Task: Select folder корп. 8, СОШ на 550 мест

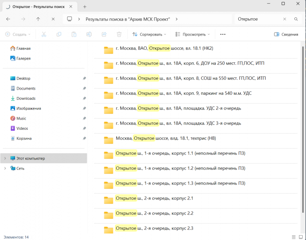Action: point(196,80)
